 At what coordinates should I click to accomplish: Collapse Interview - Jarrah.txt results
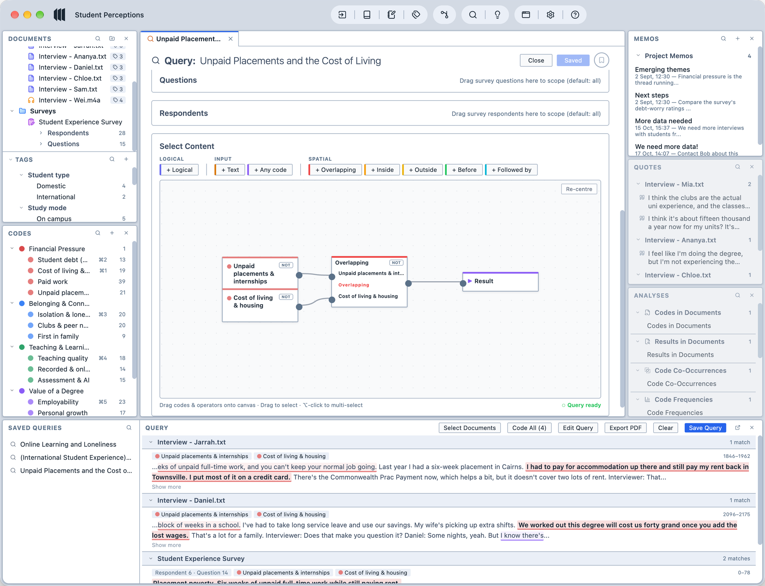[x=151, y=442]
